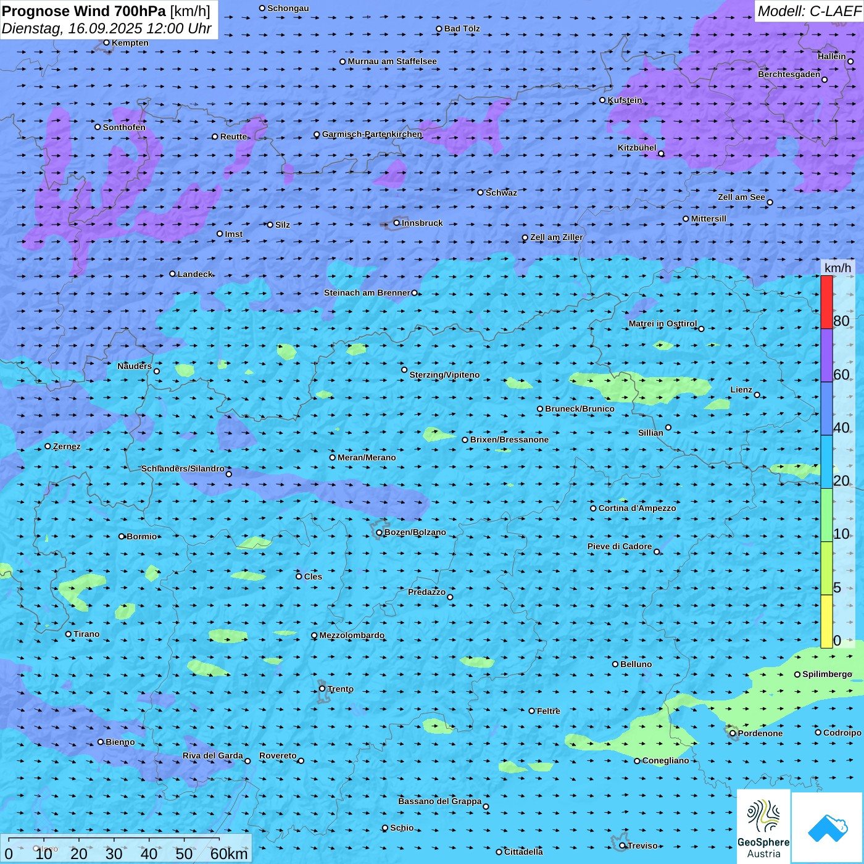The width and height of the screenshot is (864, 864).
Task: Click the 'Sonthofen' town label
Action: tap(124, 127)
